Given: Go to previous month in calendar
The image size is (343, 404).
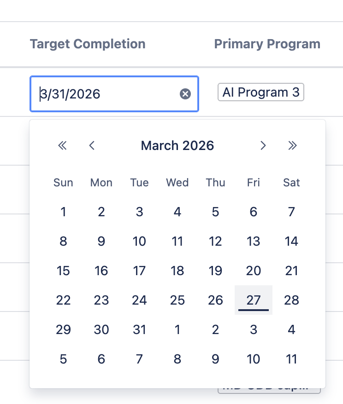Looking at the screenshot, I should 92,146.
